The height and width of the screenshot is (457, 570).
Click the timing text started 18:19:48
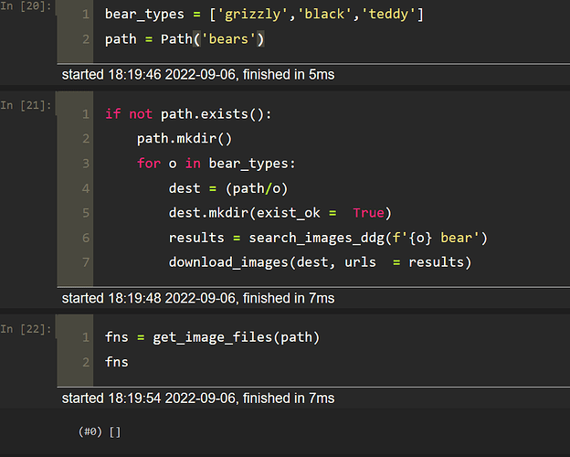197,298
